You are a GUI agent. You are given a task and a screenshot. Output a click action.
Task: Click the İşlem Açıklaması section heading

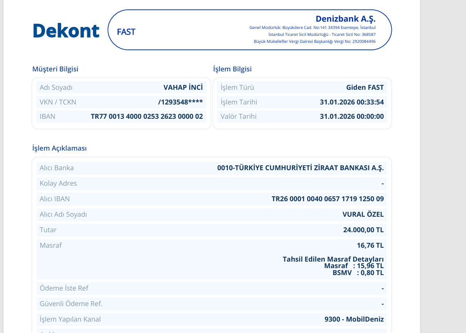[60, 148]
